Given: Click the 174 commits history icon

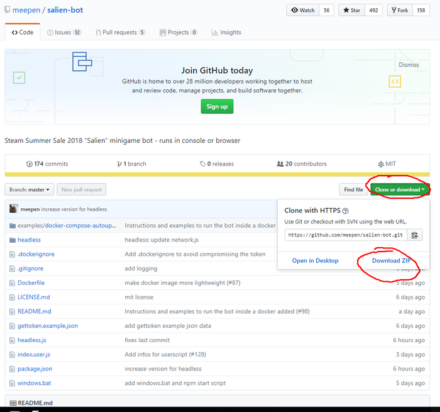Looking at the screenshot, I should pos(29,164).
